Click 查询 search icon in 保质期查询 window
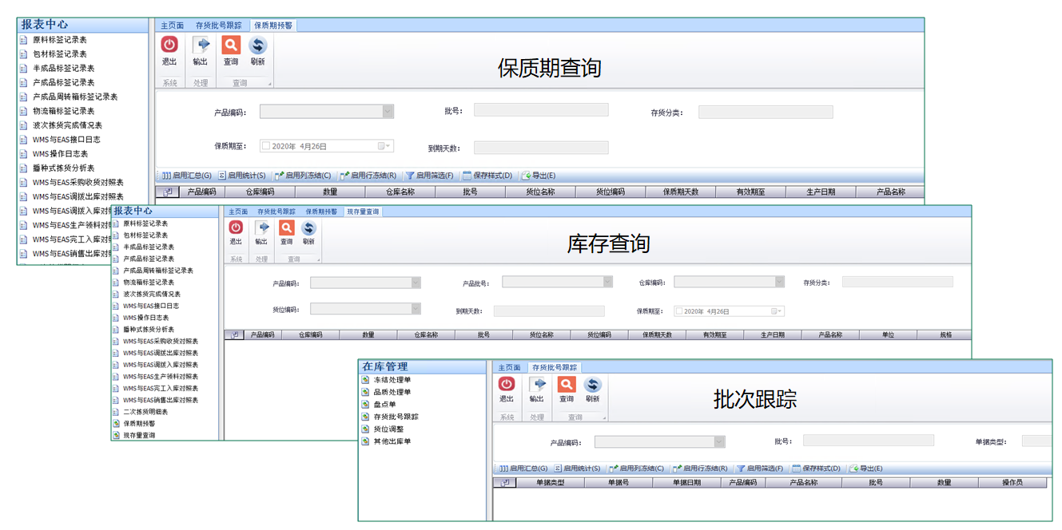Image resolution: width=1062 pixels, height=530 pixels. pyautogui.click(x=230, y=45)
